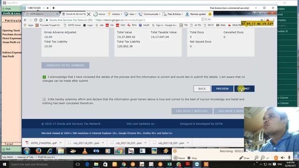Click the Windows 10 Start button
This screenshot has height=168, width=299.
click(x=4, y=164)
